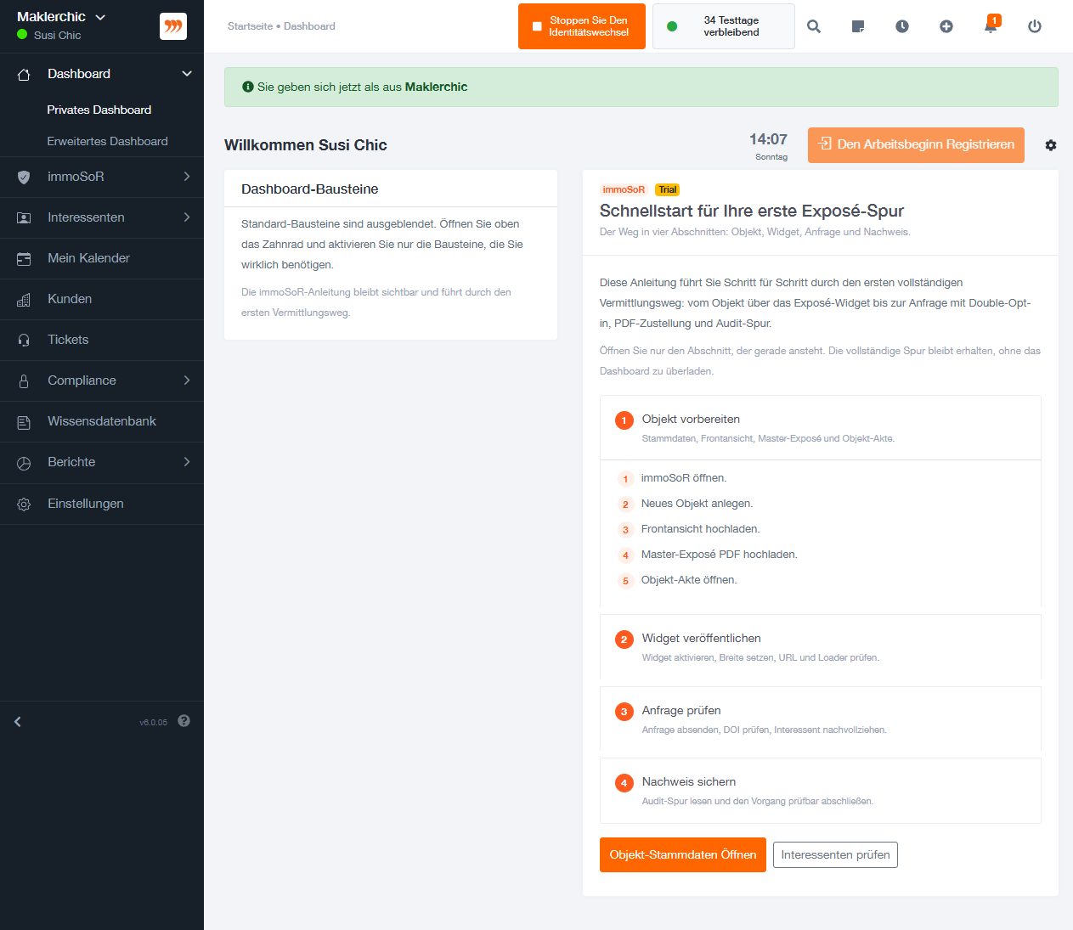Collapse the Dashboard menu chevron
The image size is (1073, 930).
pyautogui.click(x=187, y=74)
